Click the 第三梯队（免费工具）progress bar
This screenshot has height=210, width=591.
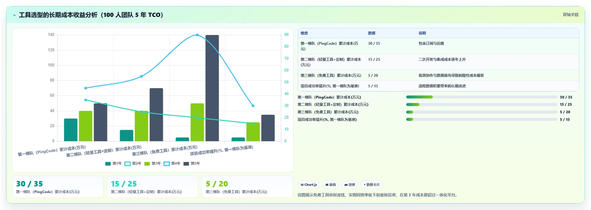482,112
